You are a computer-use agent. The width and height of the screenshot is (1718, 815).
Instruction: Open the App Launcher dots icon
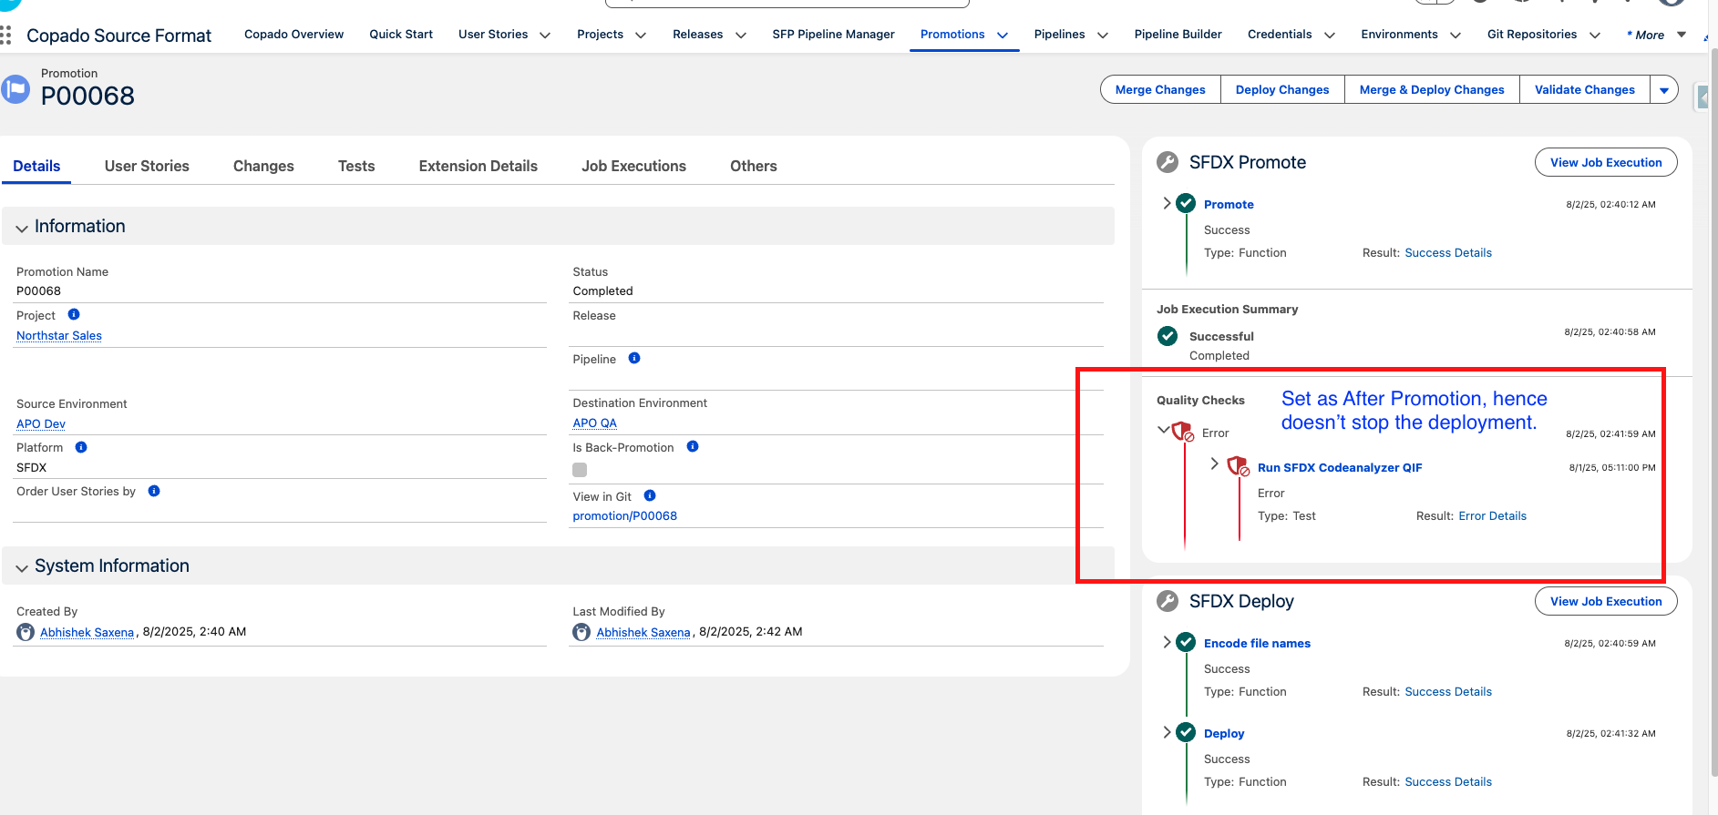click(5, 36)
